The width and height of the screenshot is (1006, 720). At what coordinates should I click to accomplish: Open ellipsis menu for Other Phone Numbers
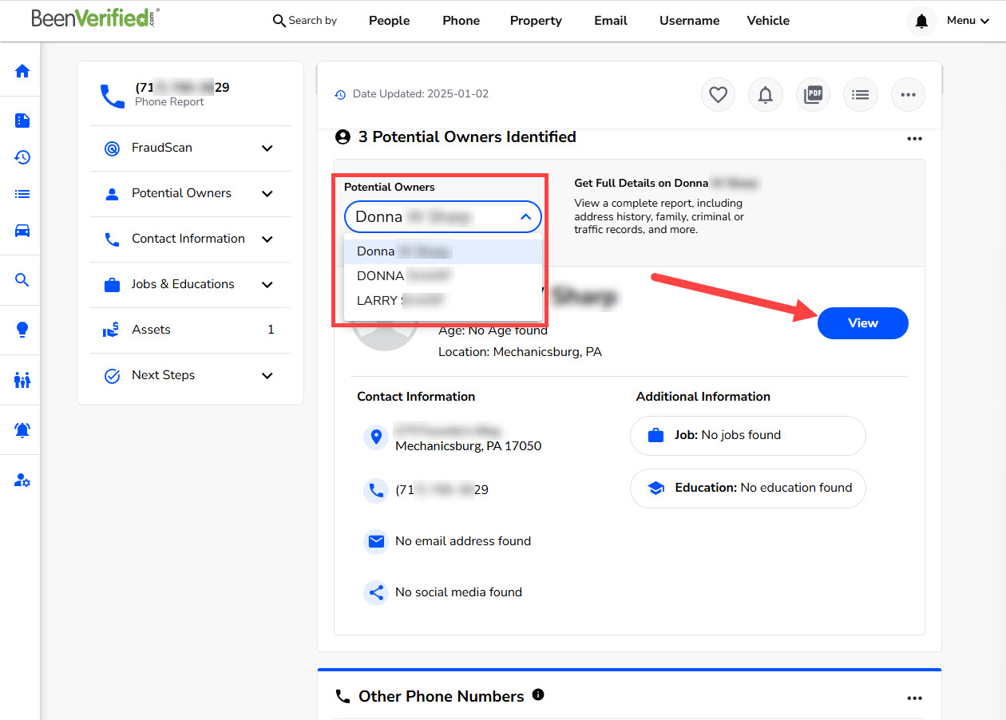click(x=915, y=698)
